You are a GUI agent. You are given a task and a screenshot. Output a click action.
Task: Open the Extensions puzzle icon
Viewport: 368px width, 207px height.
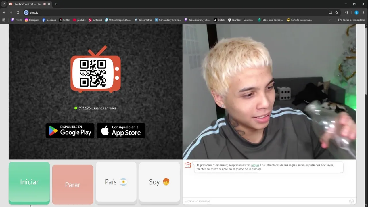[x=346, y=13]
